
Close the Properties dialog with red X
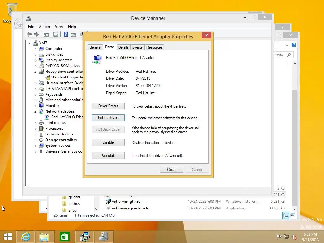pyautogui.click(x=206, y=35)
